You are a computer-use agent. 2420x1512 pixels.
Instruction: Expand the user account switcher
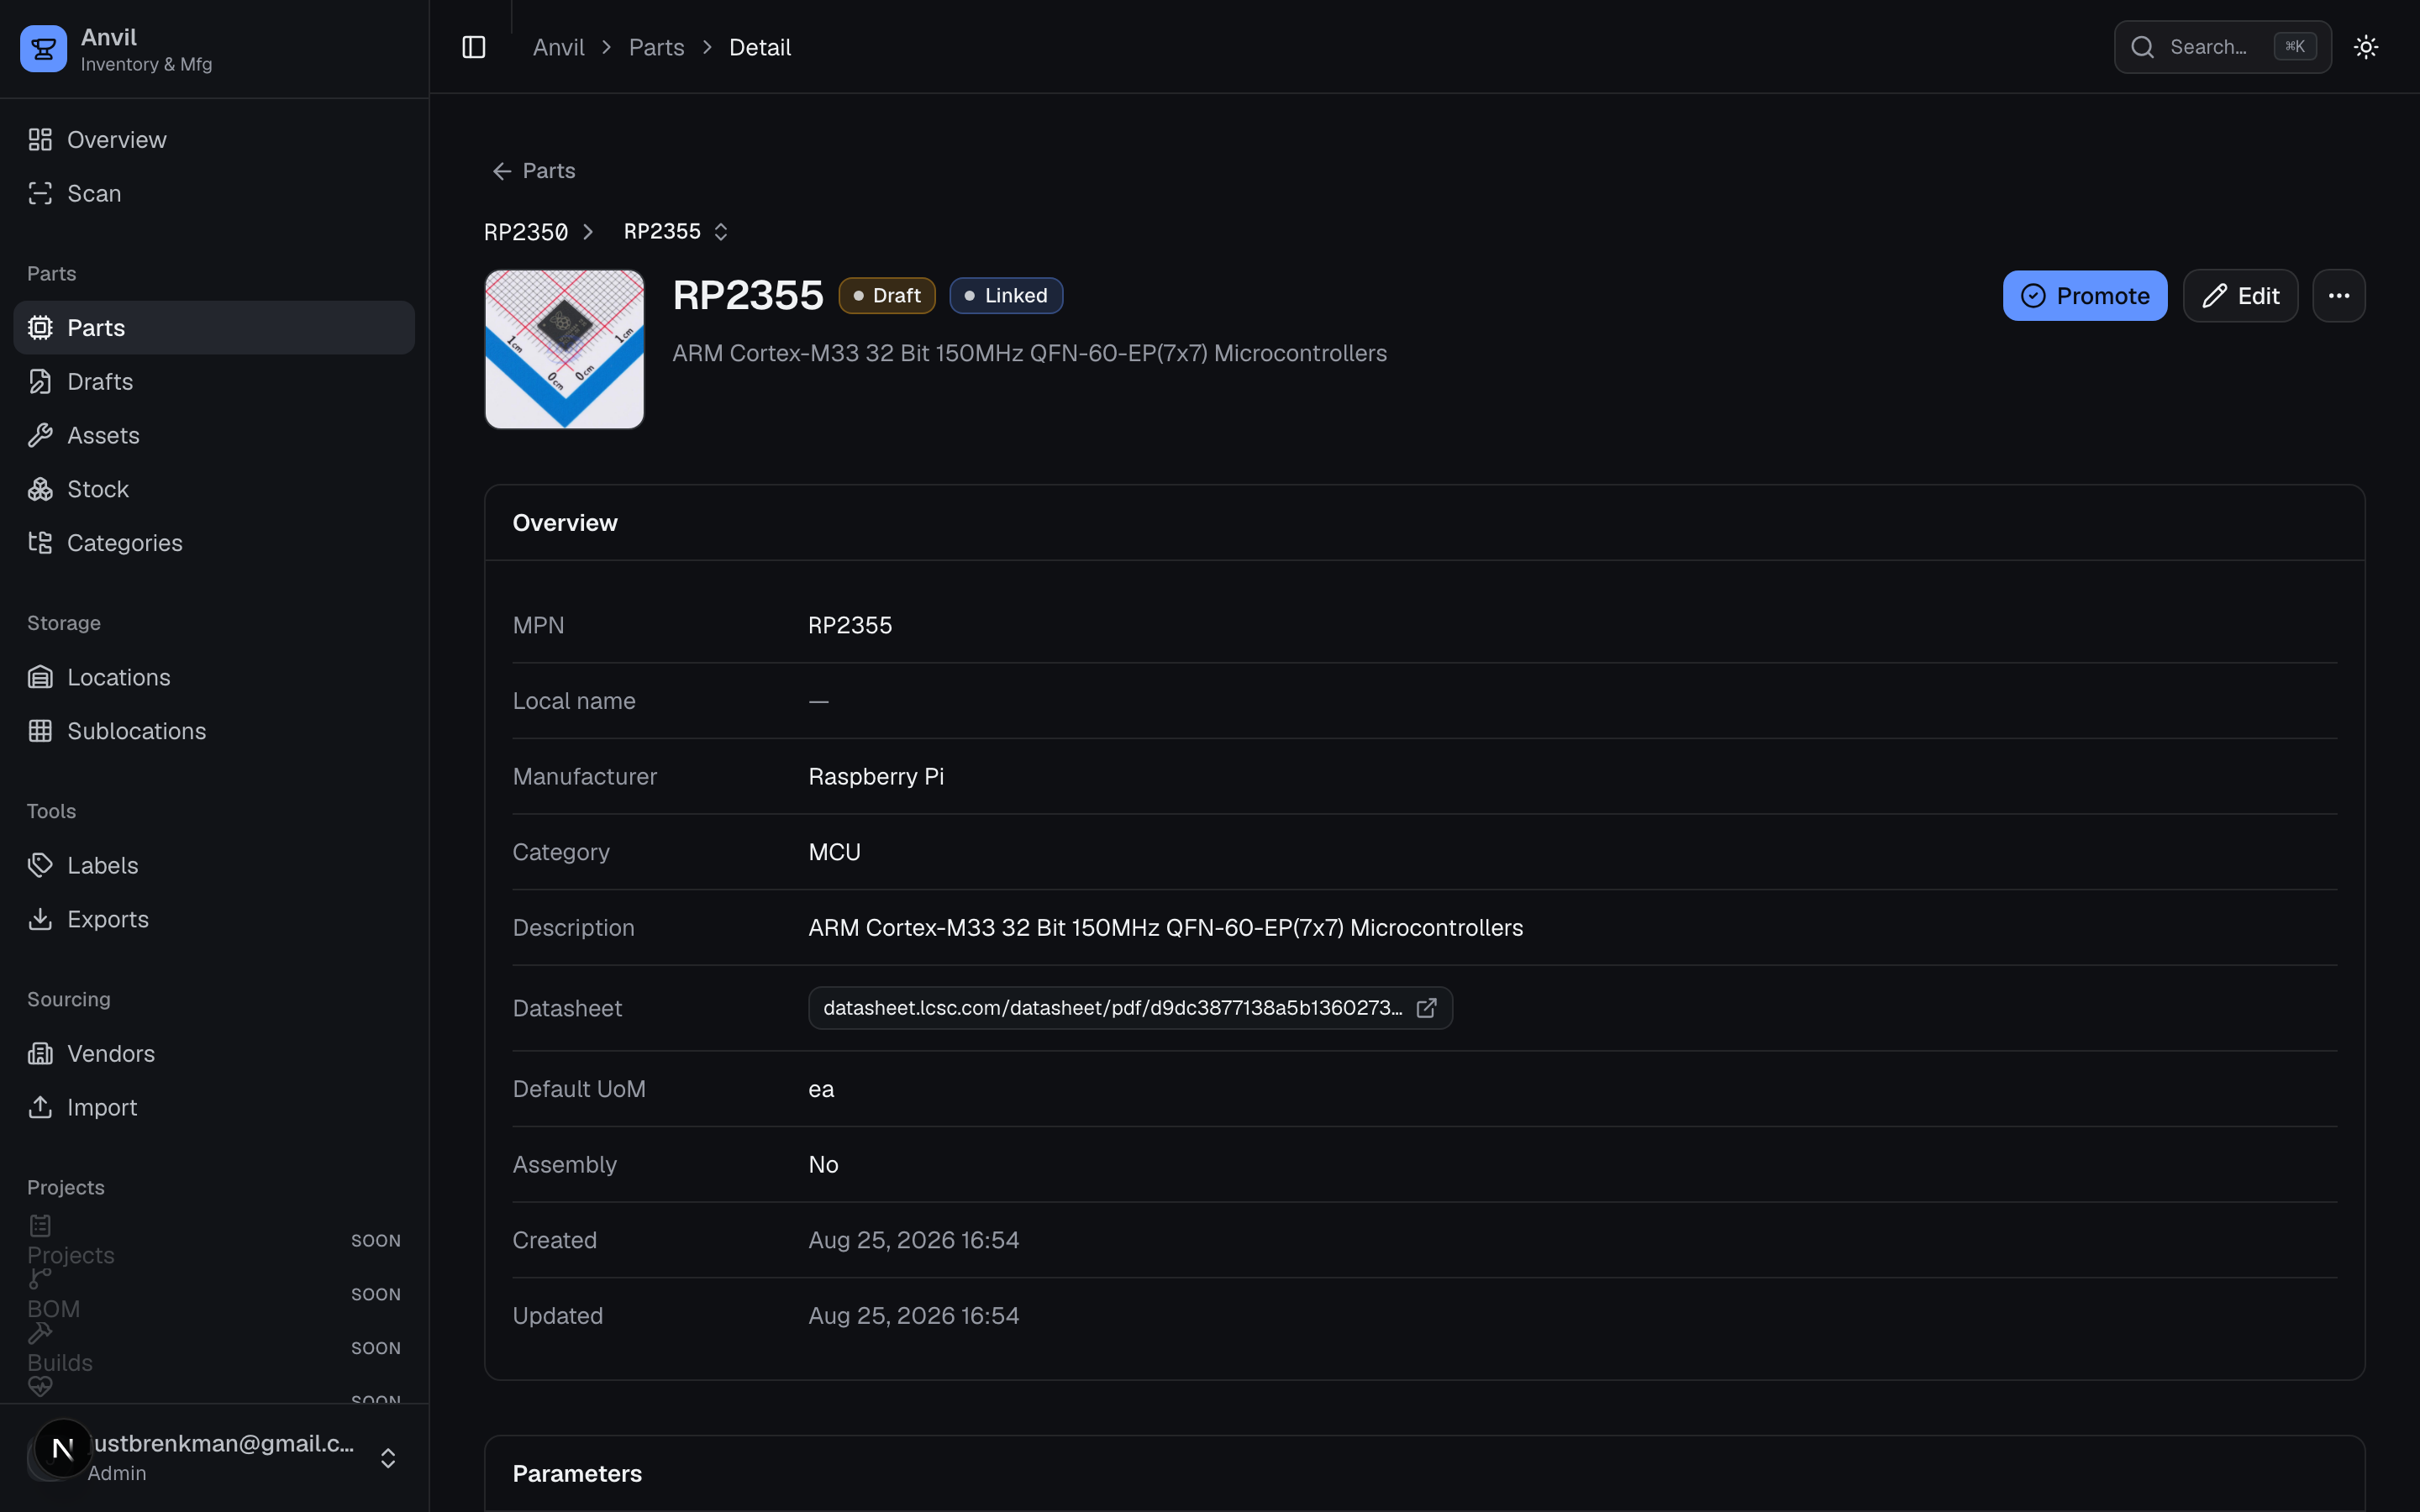coord(388,1458)
